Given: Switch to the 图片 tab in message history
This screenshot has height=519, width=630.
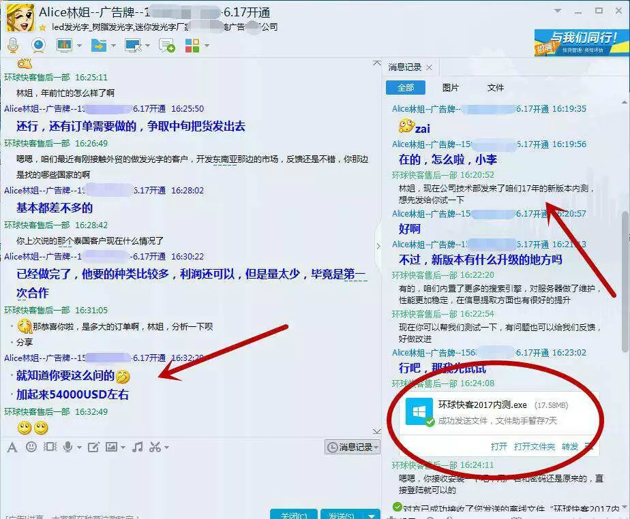Looking at the screenshot, I should [x=450, y=88].
